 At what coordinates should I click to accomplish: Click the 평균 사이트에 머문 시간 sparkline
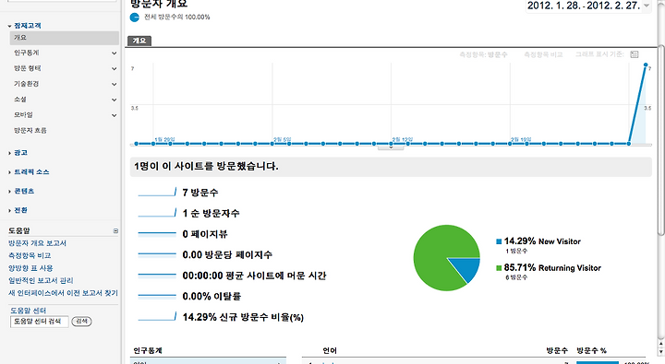coord(157,276)
